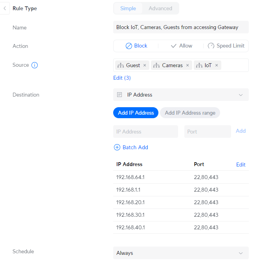This screenshot has height=267, width=259.
Task: Expand the Schedule Always dropdown
Action: (181, 253)
